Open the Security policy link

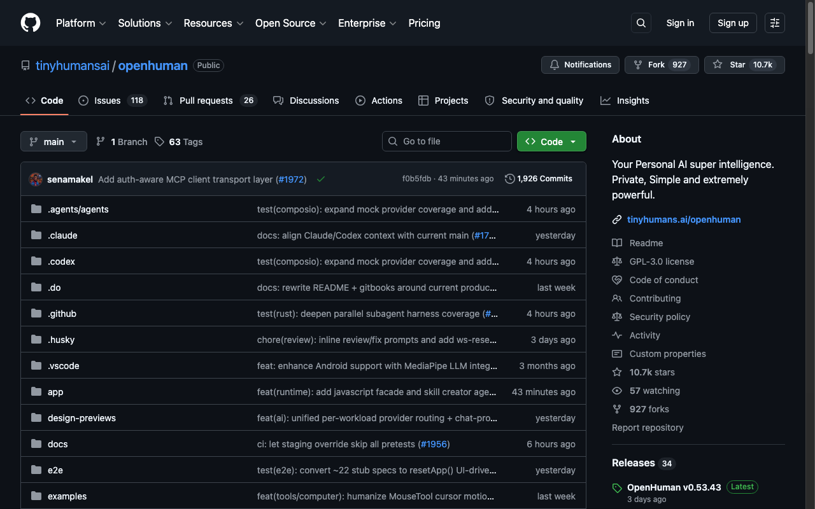660,317
